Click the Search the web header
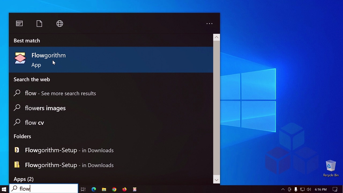Screen dimensions: 343x193 click(x=32, y=79)
